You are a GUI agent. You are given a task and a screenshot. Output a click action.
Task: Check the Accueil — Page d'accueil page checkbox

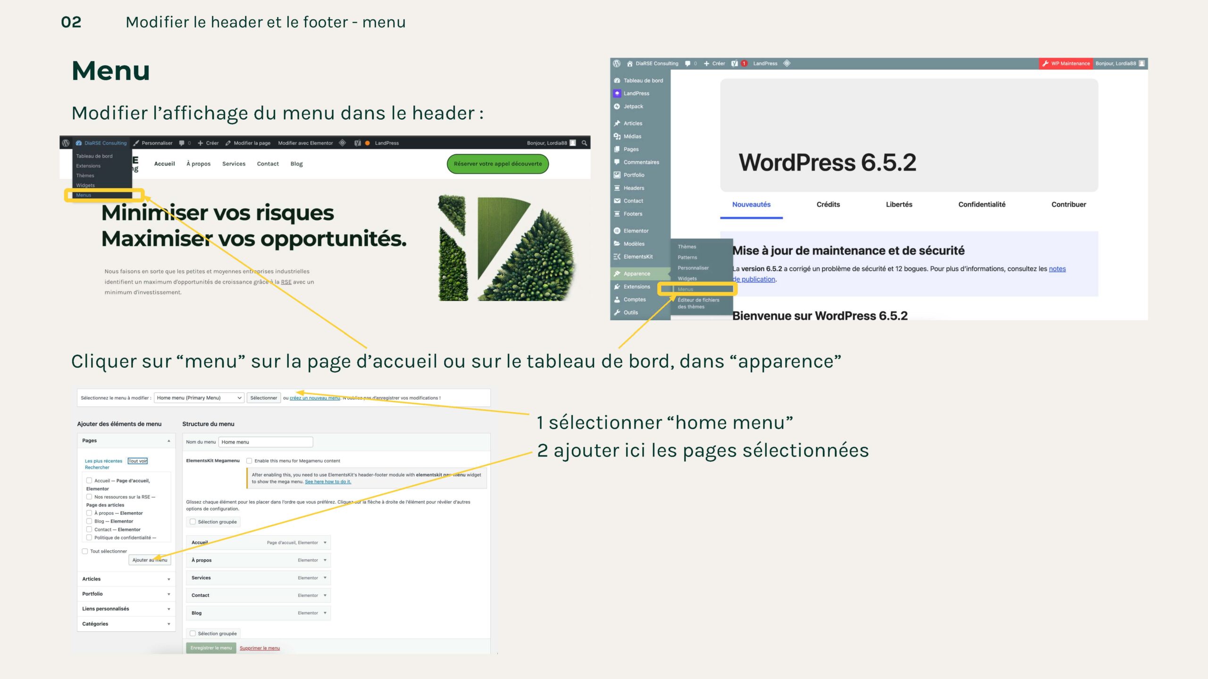click(x=89, y=480)
